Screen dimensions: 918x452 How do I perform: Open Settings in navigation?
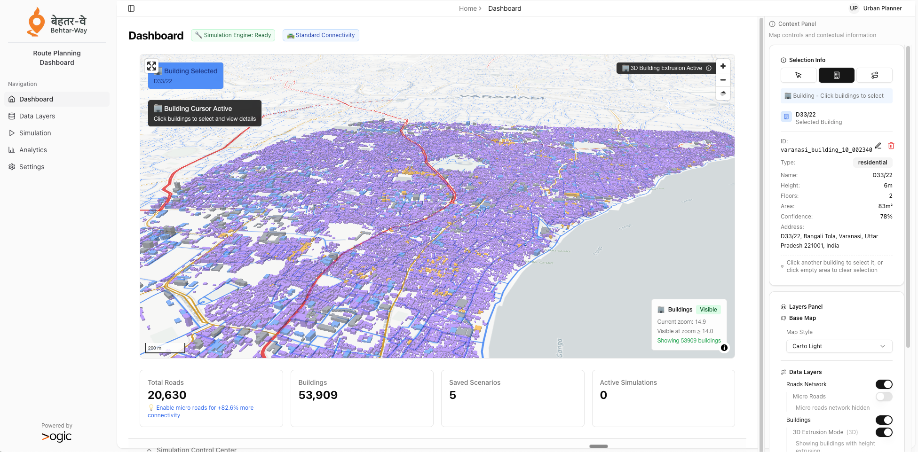[57, 167]
